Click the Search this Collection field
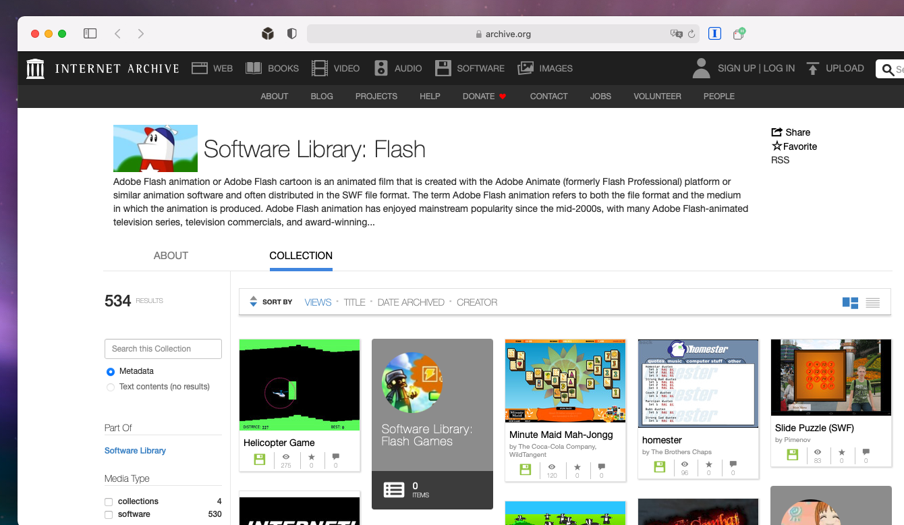The width and height of the screenshot is (904, 525). [x=163, y=349]
